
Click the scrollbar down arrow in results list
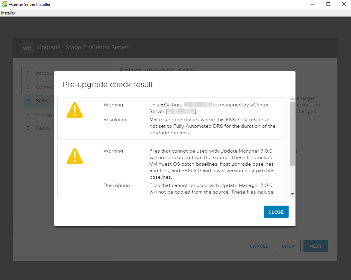292,194
